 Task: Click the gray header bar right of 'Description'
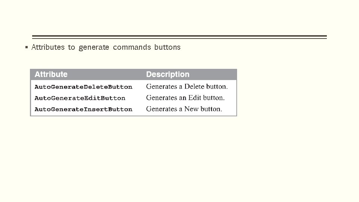(x=213, y=74)
